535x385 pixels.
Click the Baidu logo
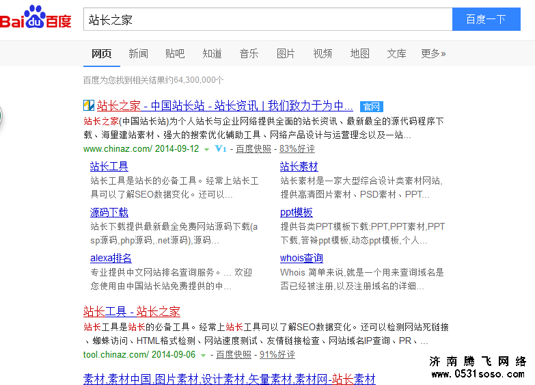[x=36, y=17]
